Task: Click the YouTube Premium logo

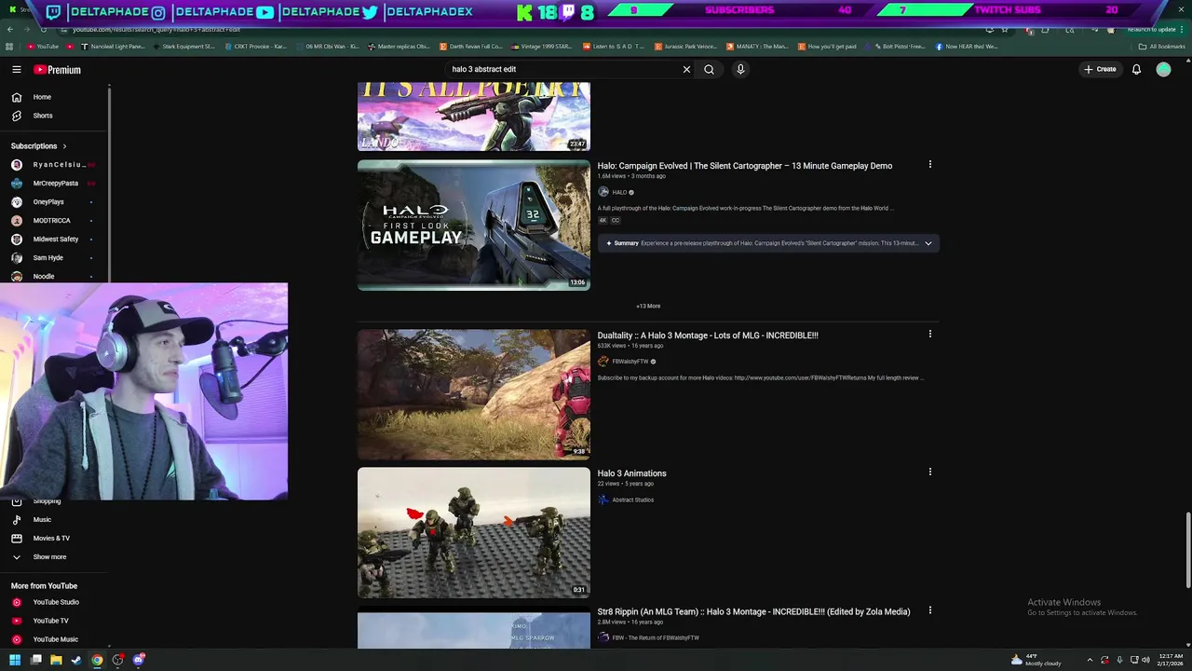Action: pyautogui.click(x=58, y=70)
